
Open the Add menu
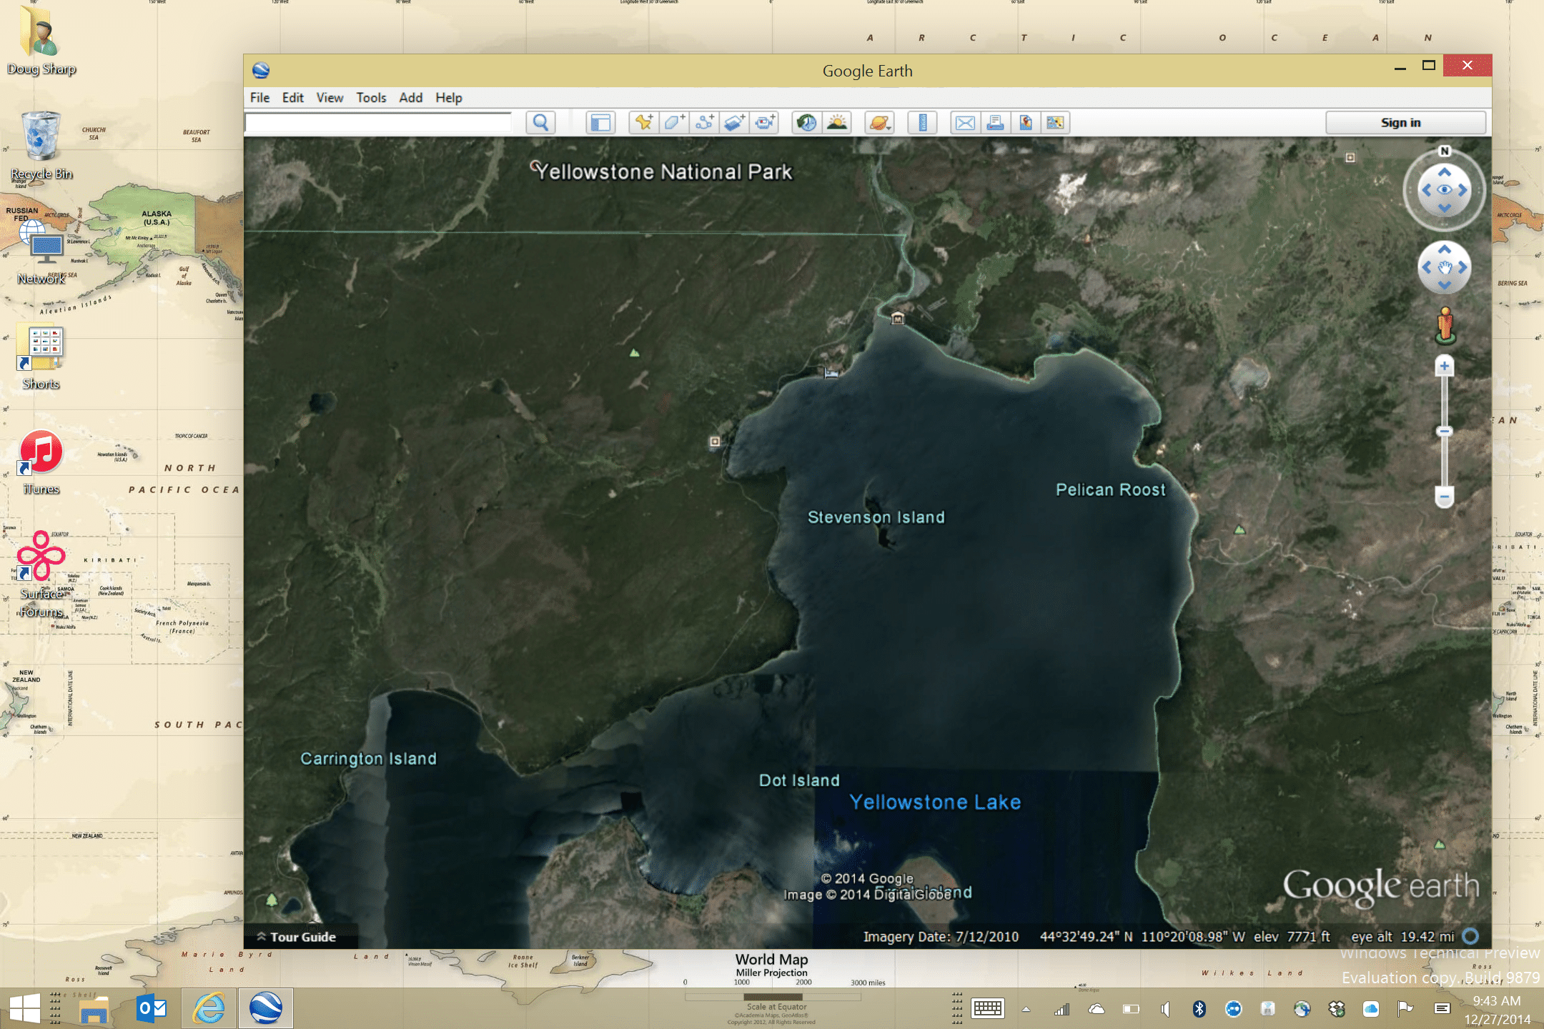point(410,98)
